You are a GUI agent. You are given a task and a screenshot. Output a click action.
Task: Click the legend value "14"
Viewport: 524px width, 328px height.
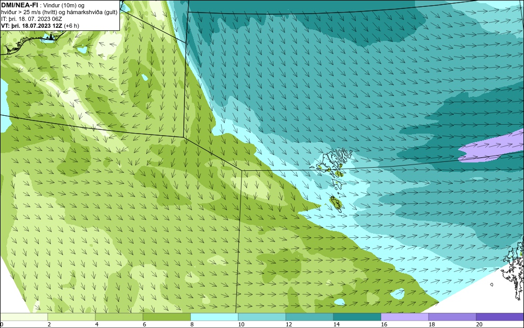point(336,324)
